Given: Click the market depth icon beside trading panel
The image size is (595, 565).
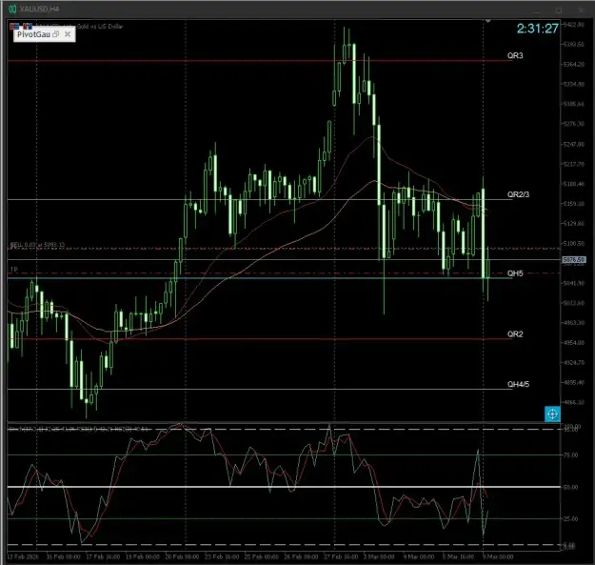Looking at the screenshot, I should (28, 26).
